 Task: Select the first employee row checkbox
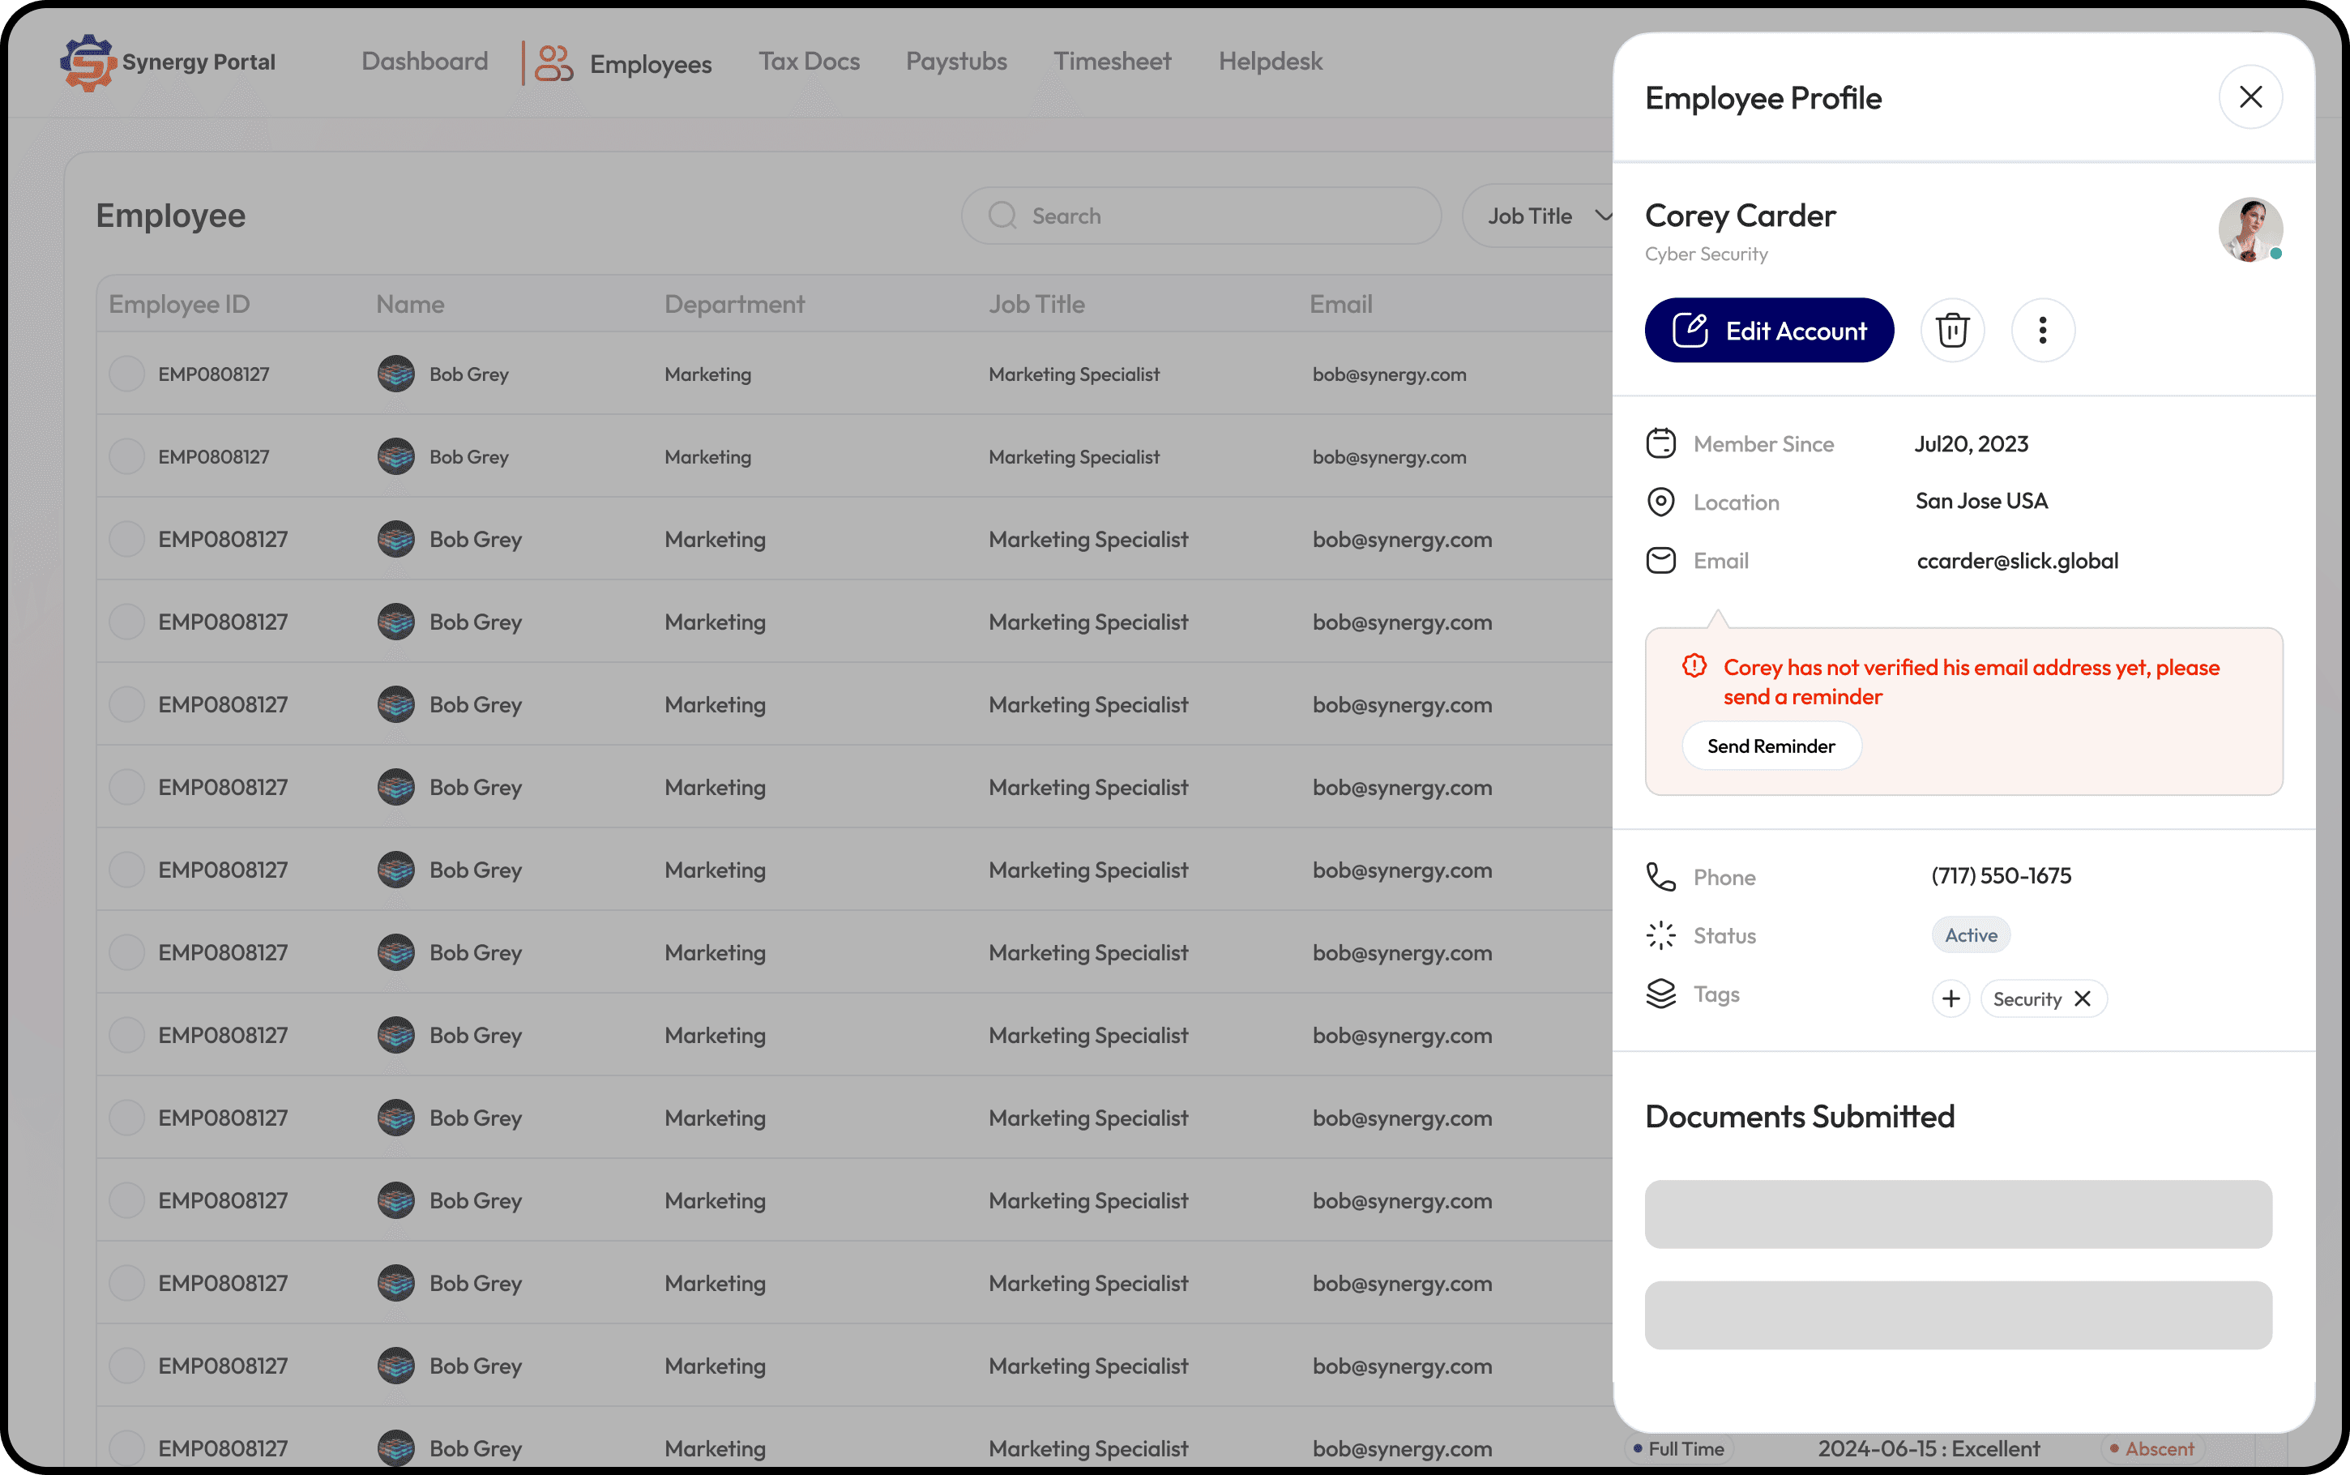[x=126, y=374]
